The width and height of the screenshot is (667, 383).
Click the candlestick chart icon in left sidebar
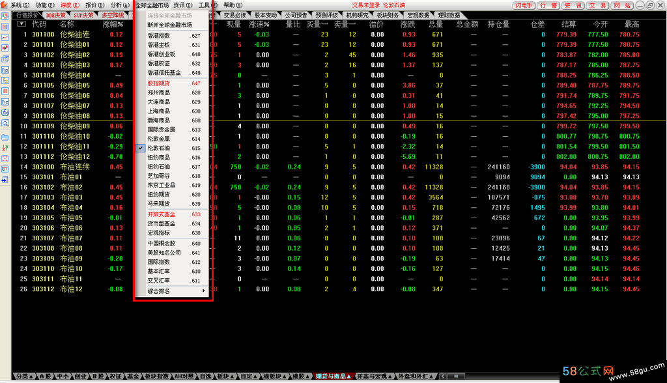pyautogui.click(x=5, y=48)
